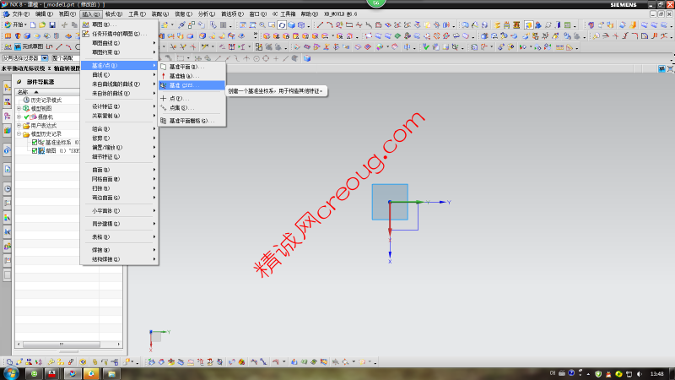Select 历史记录模式 in the navigator
Image resolution: width=675 pixels, height=380 pixels.
pyautogui.click(x=46, y=100)
